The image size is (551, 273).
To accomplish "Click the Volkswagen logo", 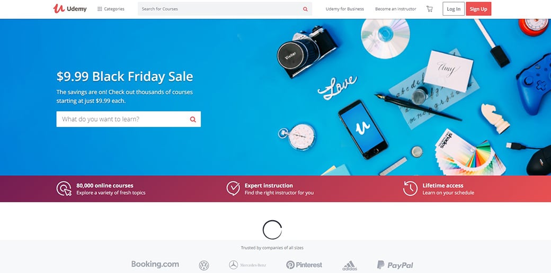I will click(x=204, y=265).
